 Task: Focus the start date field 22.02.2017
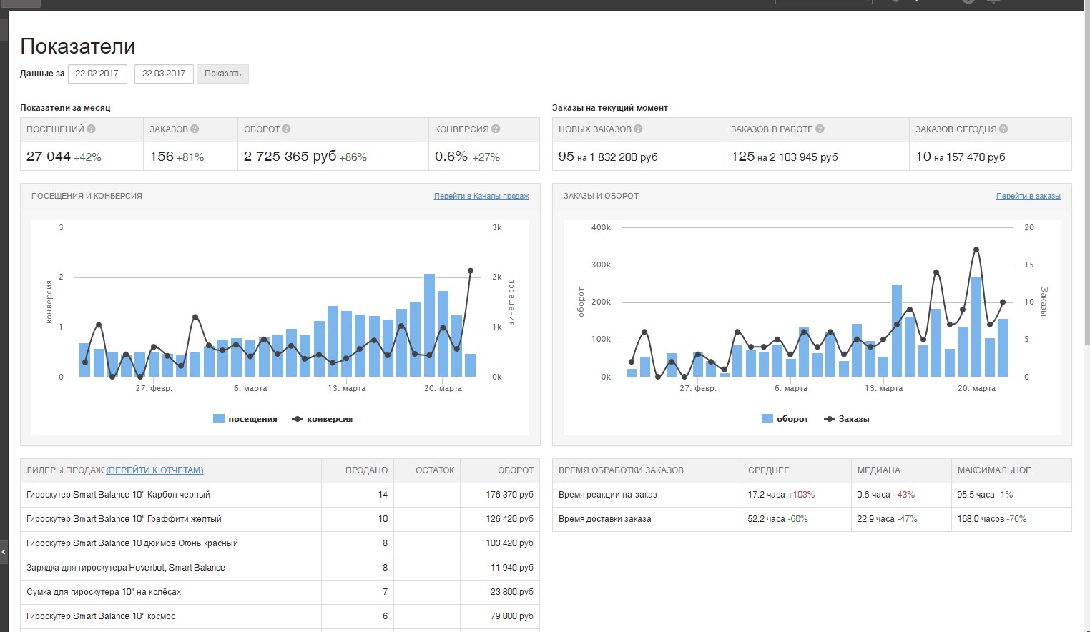point(97,74)
